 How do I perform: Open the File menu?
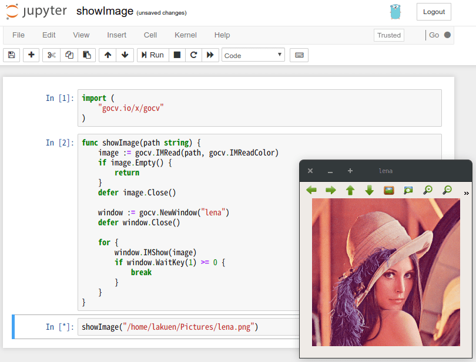point(19,35)
